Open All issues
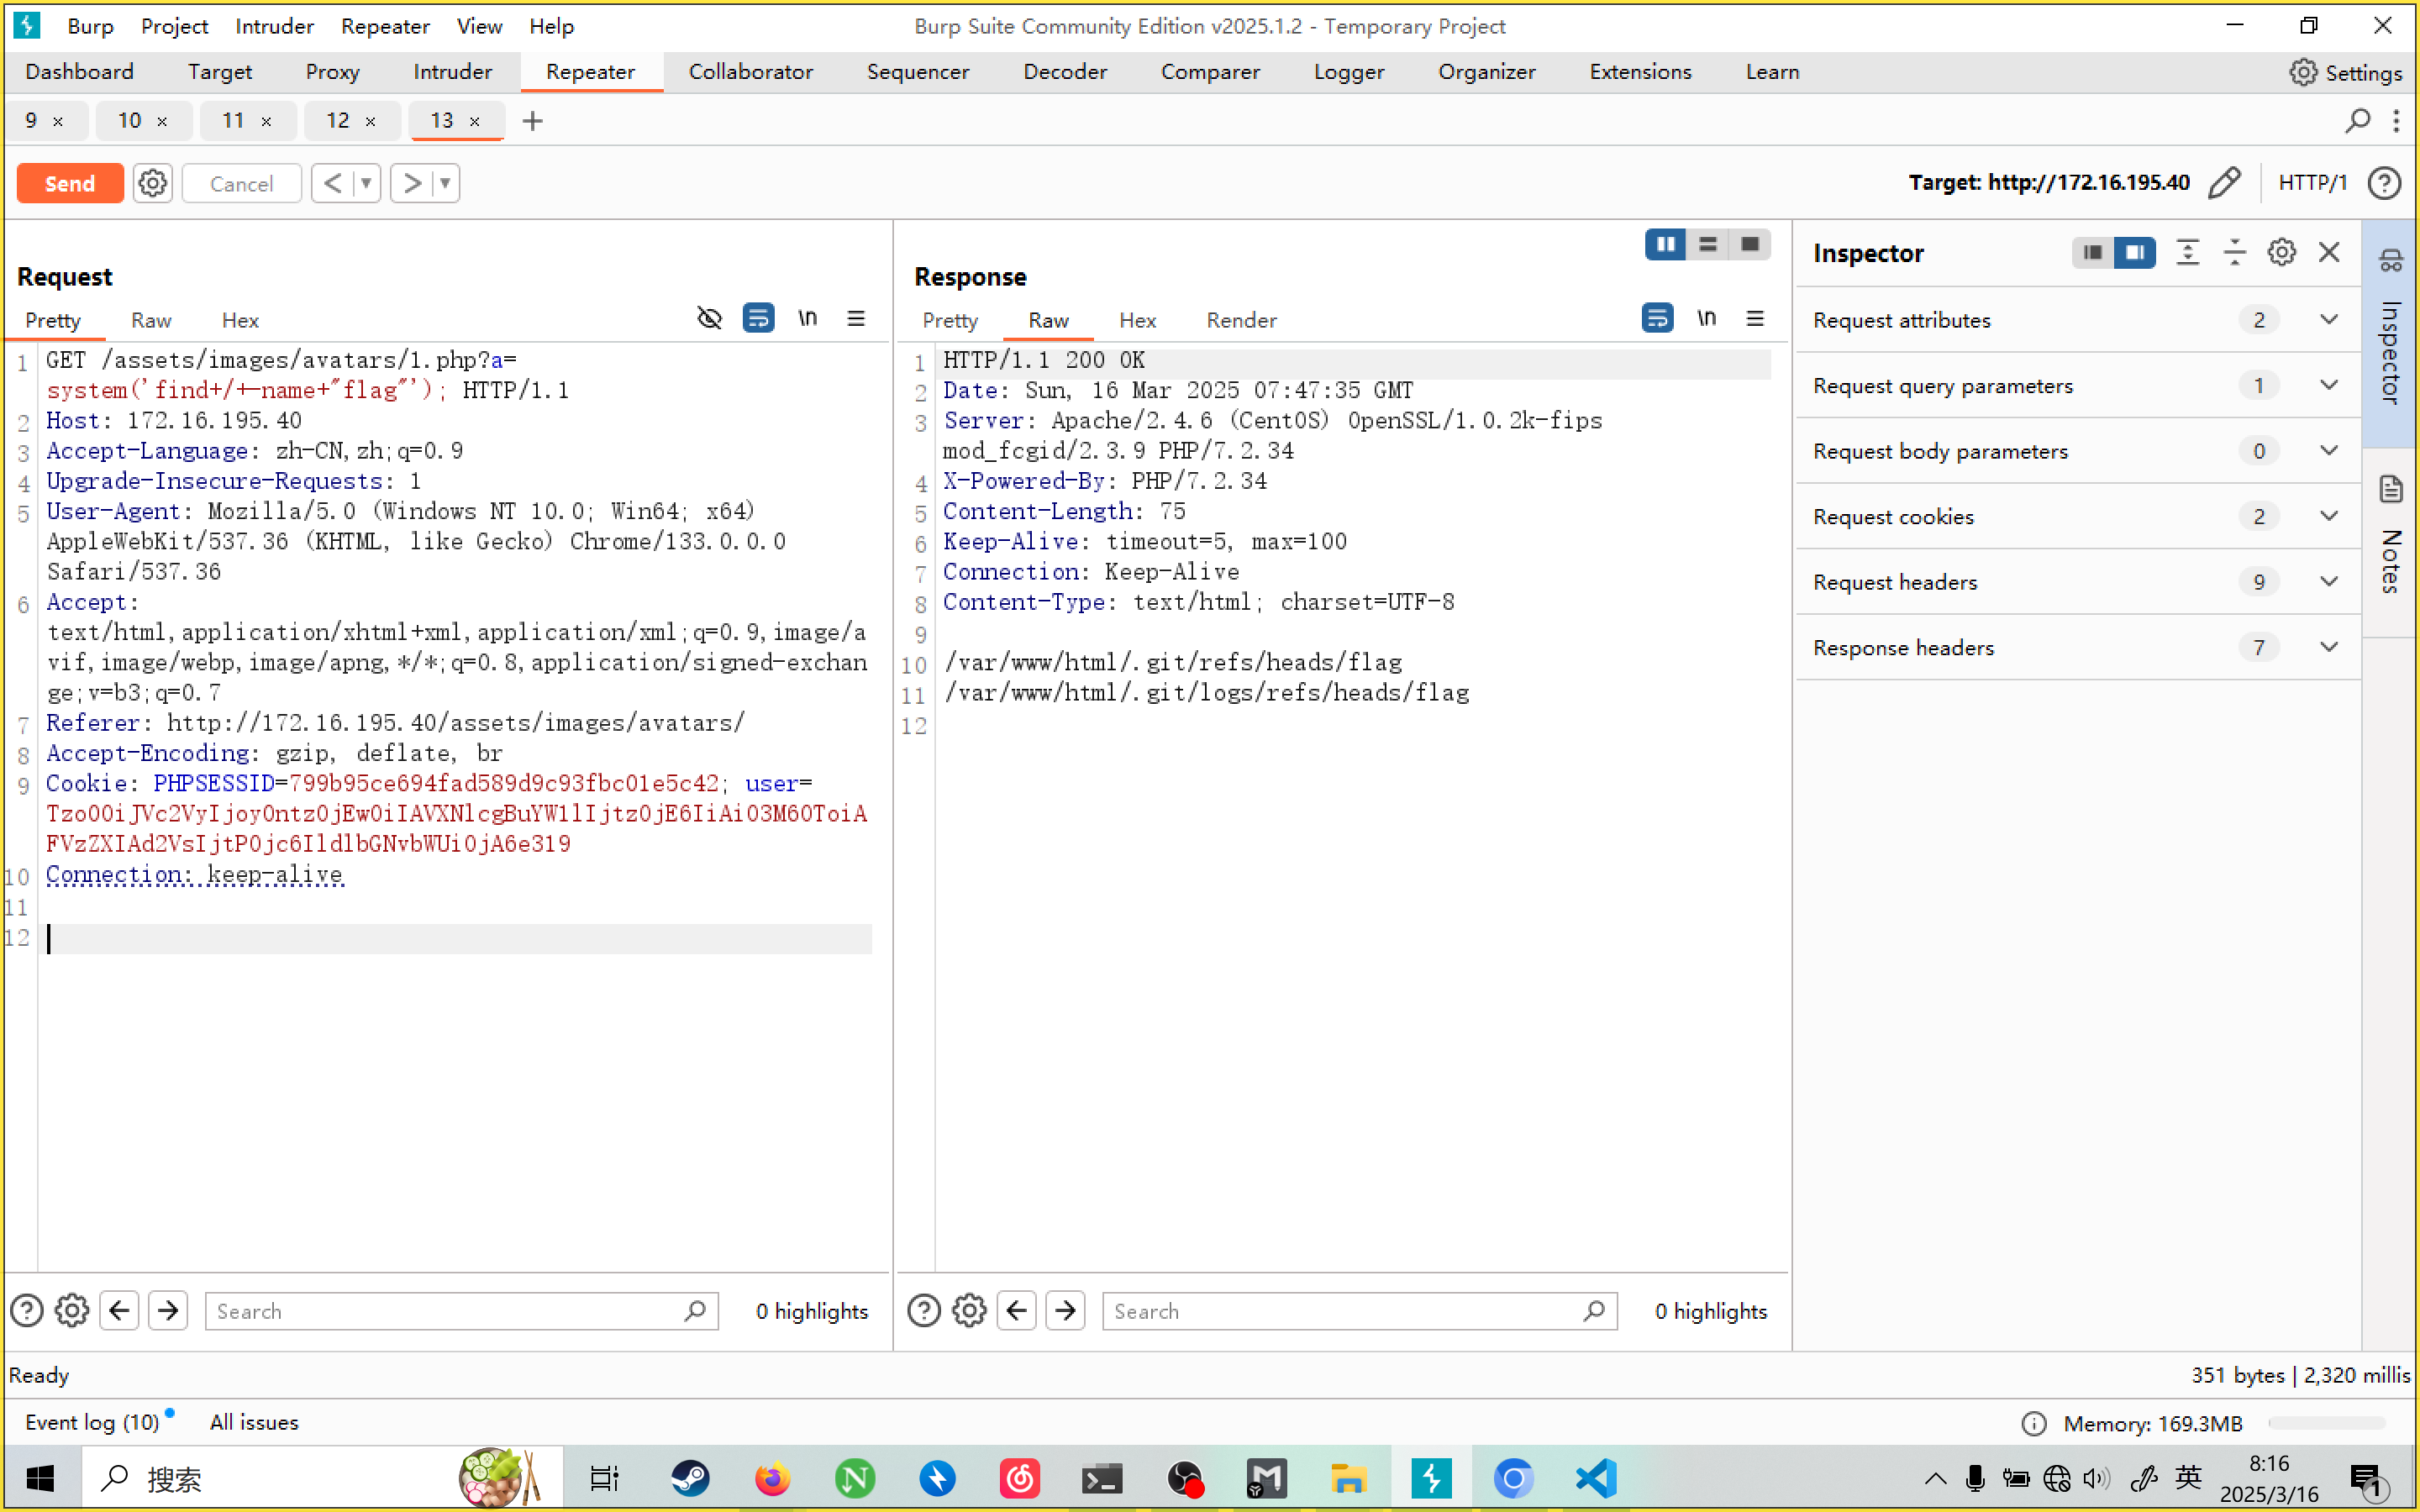 254,1422
